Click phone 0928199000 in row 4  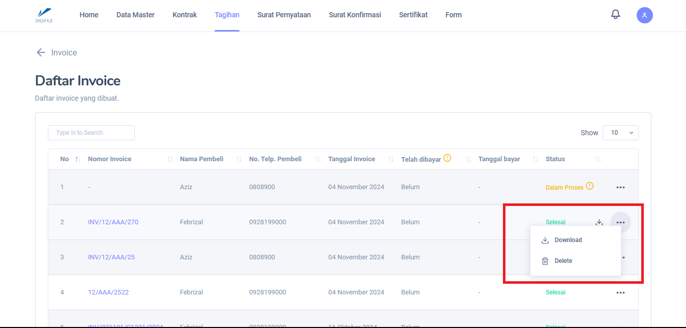click(x=267, y=292)
